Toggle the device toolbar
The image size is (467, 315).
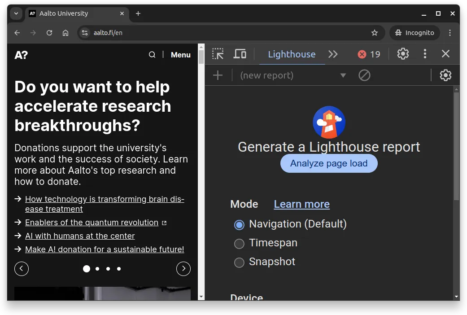click(x=240, y=54)
